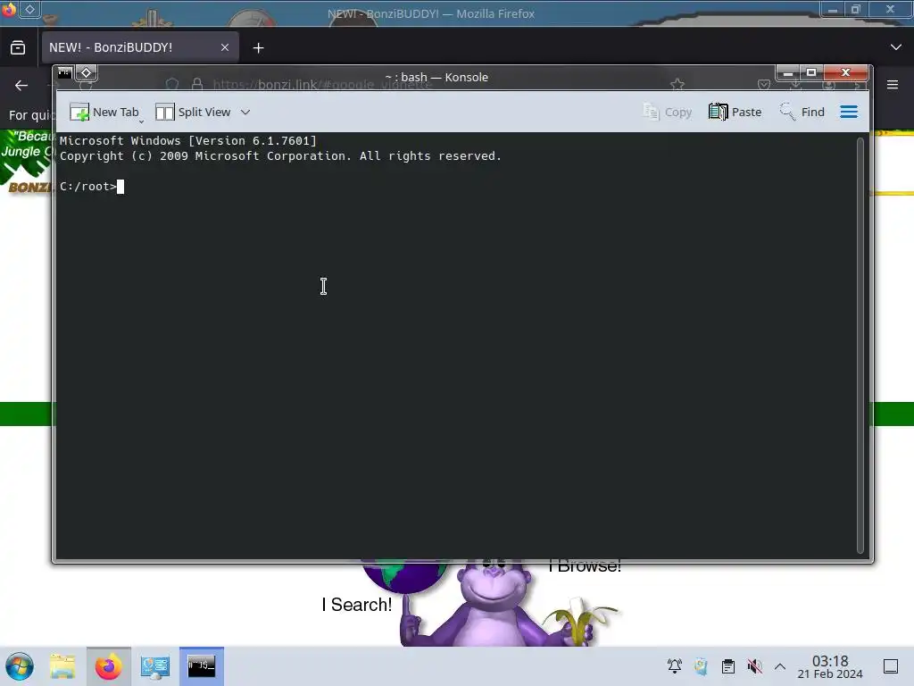Toggle Konsole keep-on-all-desktops pin icon

point(87,73)
